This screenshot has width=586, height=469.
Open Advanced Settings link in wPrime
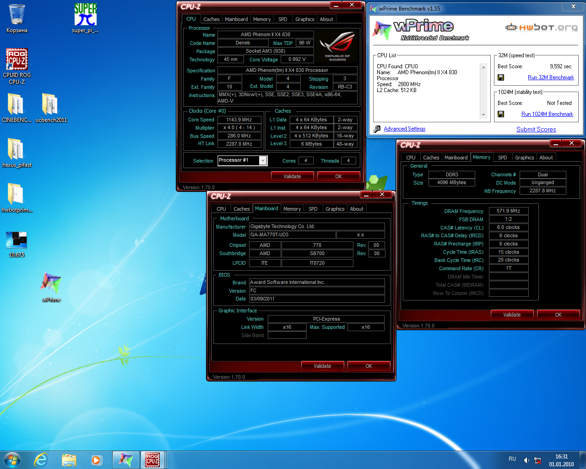point(405,129)
